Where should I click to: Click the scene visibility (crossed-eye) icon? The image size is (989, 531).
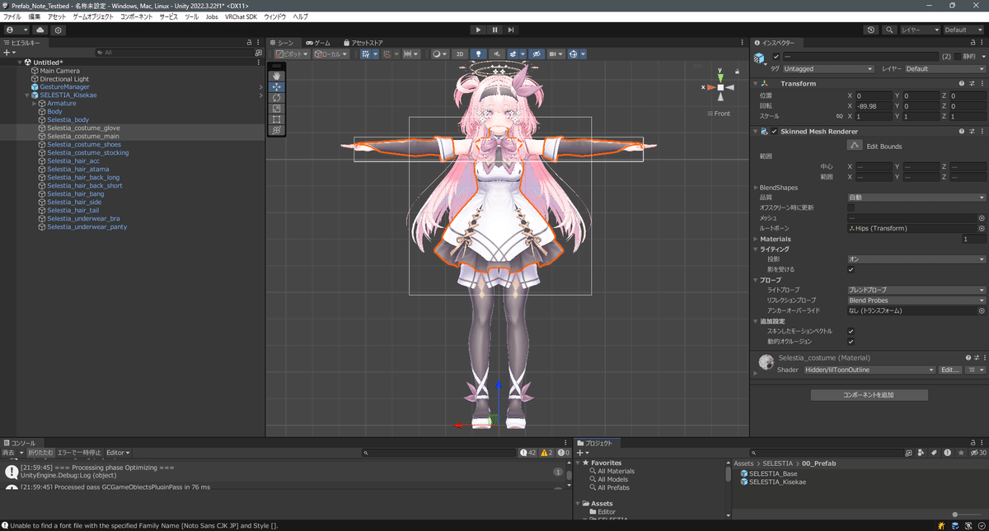point(537,54)
